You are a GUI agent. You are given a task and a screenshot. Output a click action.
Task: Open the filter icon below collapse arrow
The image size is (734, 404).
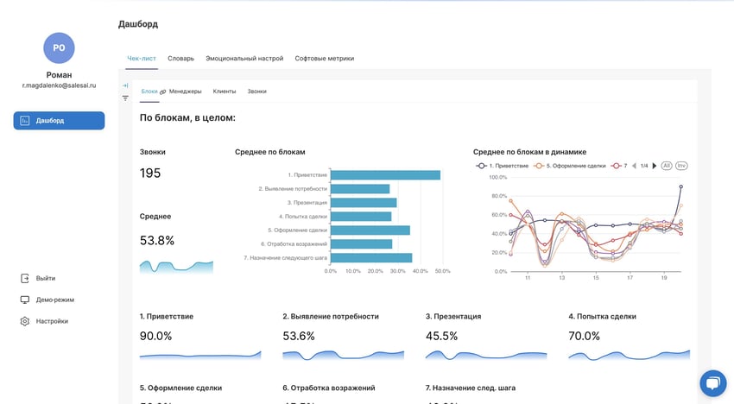(125, 98)
